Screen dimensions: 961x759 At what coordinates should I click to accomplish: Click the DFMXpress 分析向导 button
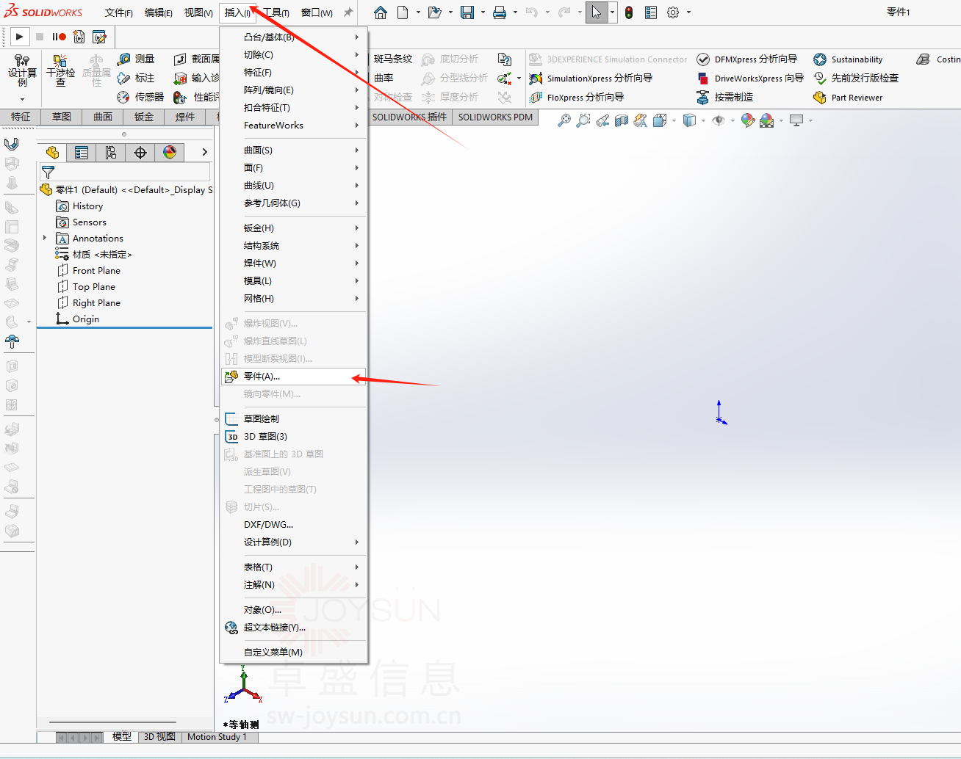click(747, 59)
